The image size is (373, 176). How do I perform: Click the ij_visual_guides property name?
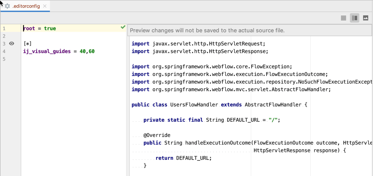click(47, 51)
